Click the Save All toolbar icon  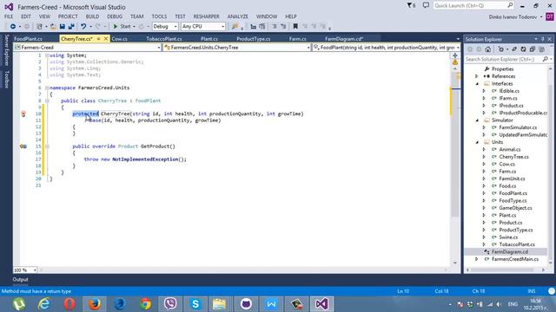click(x=71, y=27)
